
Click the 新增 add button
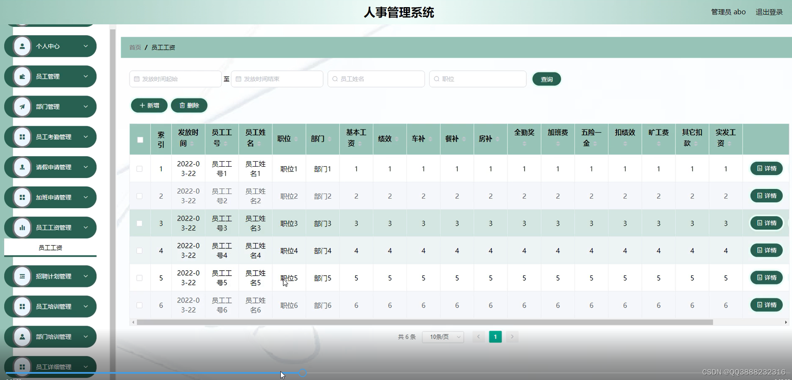point(149,105)
